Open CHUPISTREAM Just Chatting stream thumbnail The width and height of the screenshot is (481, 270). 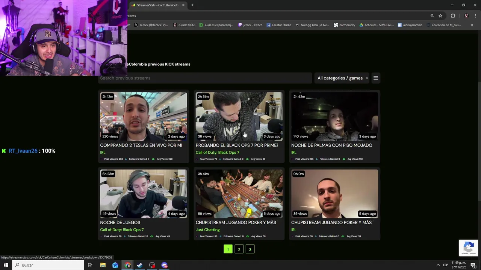(x=239, y=194)
